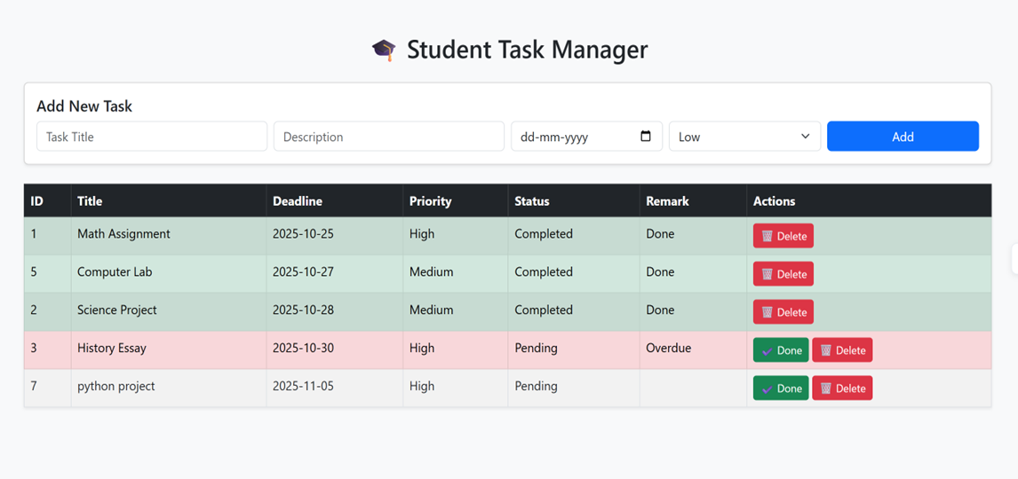Click deadline 2025-10-30
Viewport: 1018px width, 479px height.
coord(303,348)
